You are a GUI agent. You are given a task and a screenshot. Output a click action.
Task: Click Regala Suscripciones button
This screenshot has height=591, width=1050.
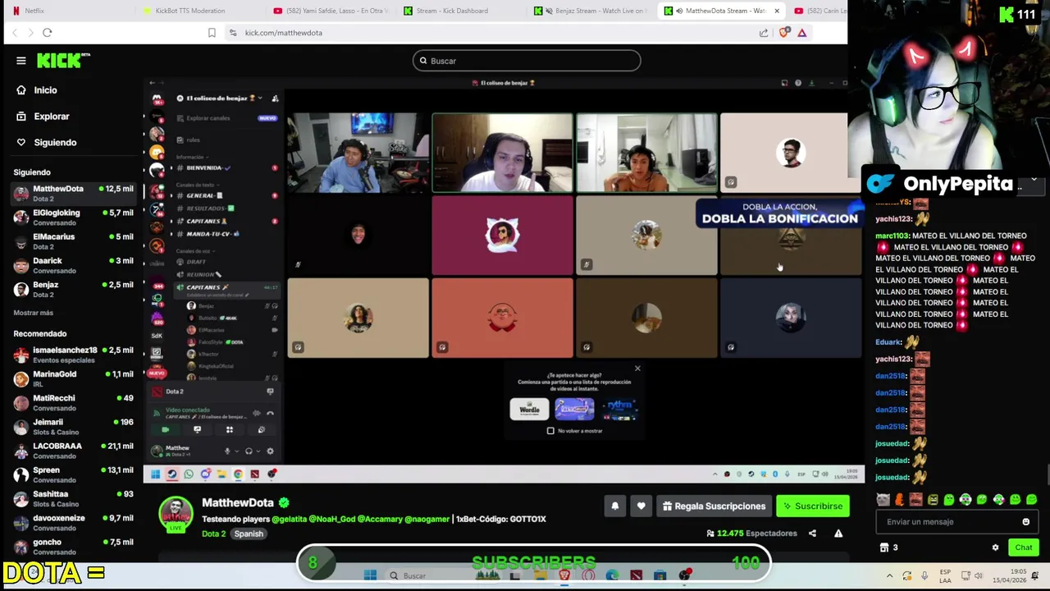[x=714, y=506]
